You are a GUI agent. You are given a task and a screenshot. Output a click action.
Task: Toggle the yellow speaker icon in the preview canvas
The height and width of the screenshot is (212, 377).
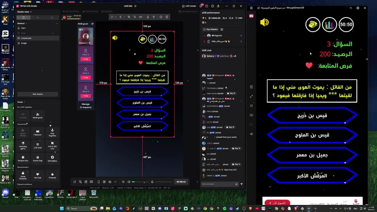(x=115, y=38)
